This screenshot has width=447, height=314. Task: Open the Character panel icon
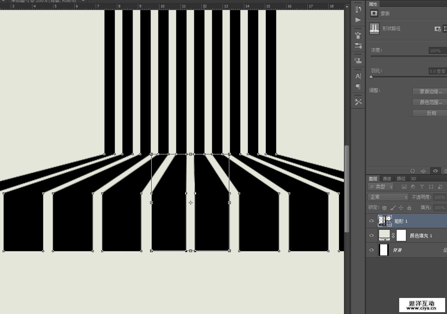pyautogui.click(x=358, y=76)
